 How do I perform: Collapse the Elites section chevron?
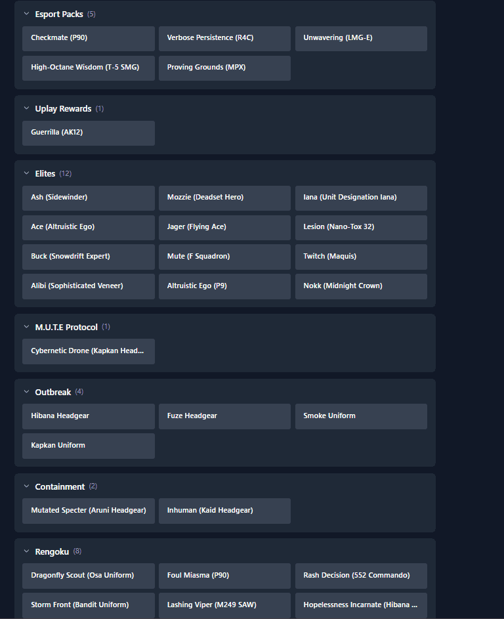tap(27, 173)
